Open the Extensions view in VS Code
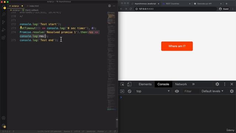The height and width of the screenshot is (133, 236). pos(4,38)
